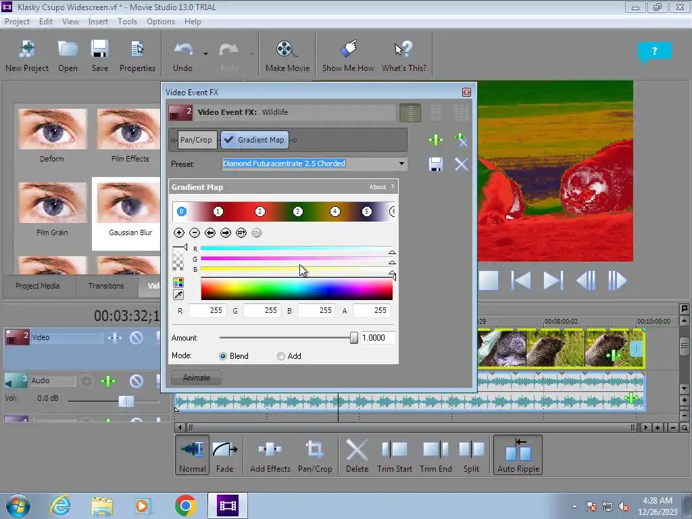The height and width of the screenshot is (519, 692).
Task: Switch to the Project Media tab
Action: click(38, 286)
